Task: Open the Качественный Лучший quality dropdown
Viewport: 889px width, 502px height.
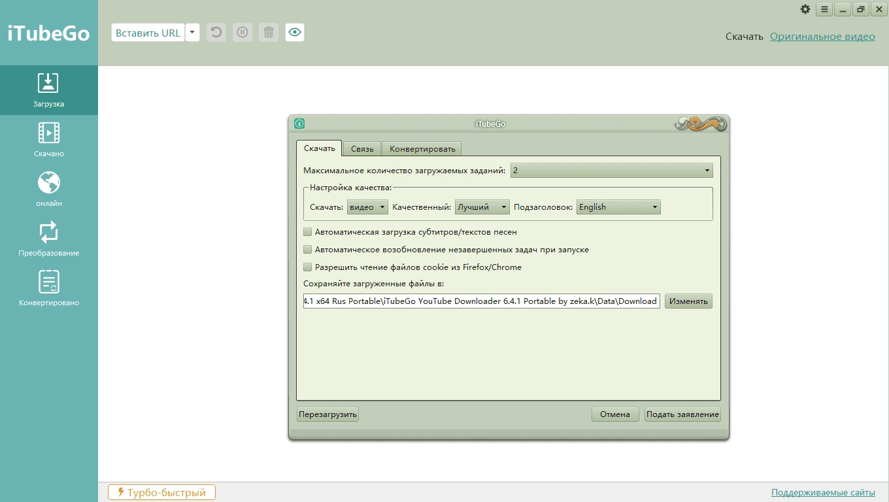Action: coord(482,207)
